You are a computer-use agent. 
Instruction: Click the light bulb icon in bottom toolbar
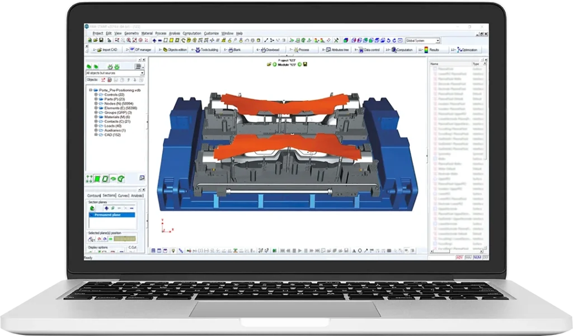(173, 250)
